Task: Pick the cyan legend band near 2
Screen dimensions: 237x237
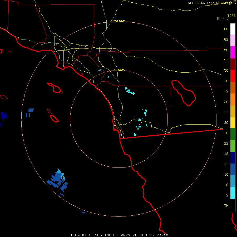Action: pos(233,193)
